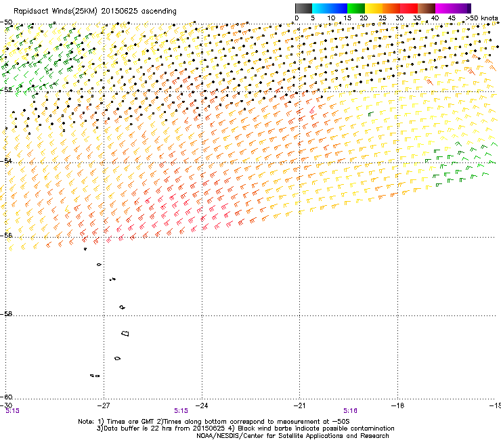Click the '35' label under the color bar
Image resolution: width=501 pixels, height=440 pixels.
tap(417, 18)
